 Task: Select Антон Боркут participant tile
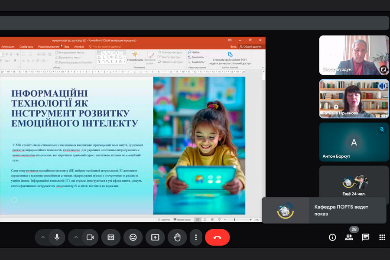click(354, 142)
